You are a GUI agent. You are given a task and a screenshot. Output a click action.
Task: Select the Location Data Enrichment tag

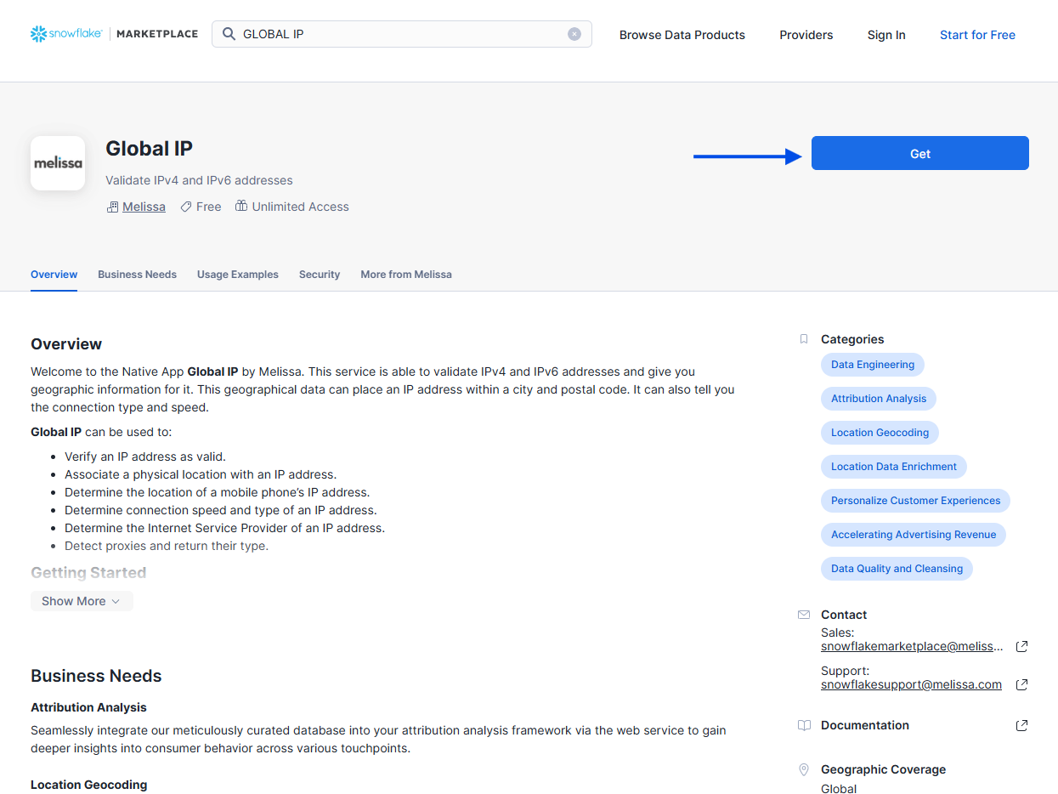point(894,467)
